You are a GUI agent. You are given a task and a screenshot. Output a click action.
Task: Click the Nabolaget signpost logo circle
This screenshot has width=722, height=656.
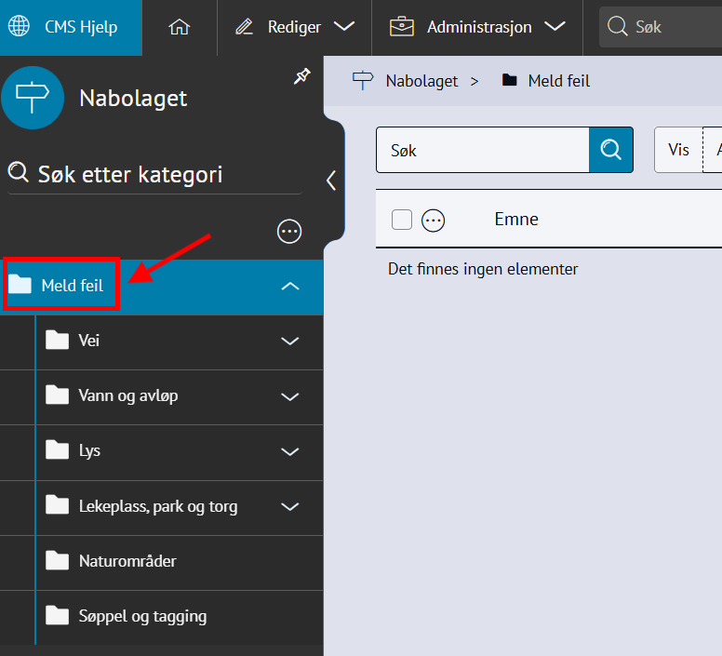[33, 98]
